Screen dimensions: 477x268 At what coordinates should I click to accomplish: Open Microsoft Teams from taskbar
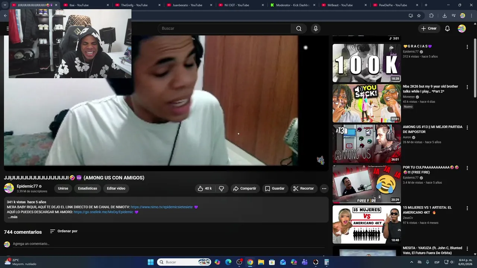point(305,262)
